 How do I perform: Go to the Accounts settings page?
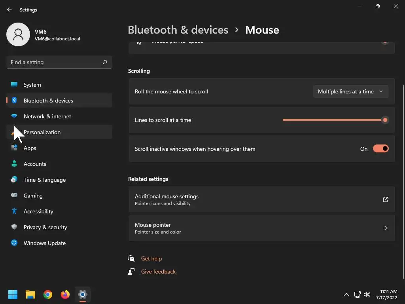pos(35,164)
